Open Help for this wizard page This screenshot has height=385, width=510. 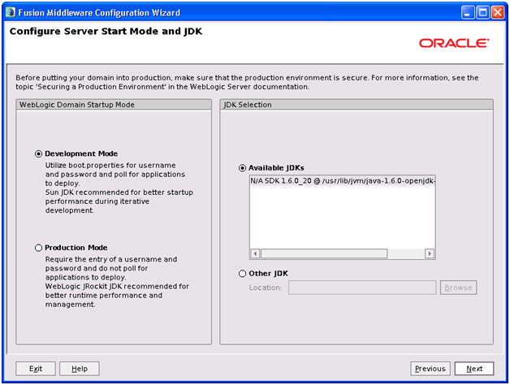pos(80,369)
